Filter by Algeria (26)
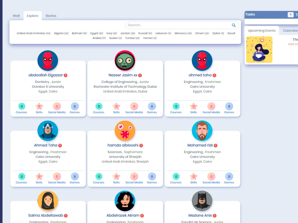298x223 pixels. click(61, 33)
